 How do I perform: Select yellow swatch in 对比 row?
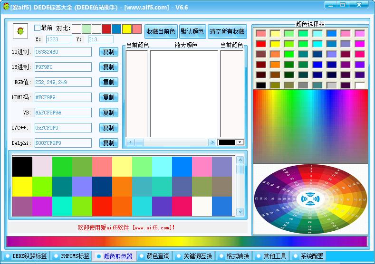(x=127, y=29)
